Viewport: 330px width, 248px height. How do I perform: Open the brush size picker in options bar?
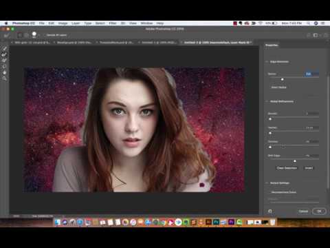click(34, 35)
